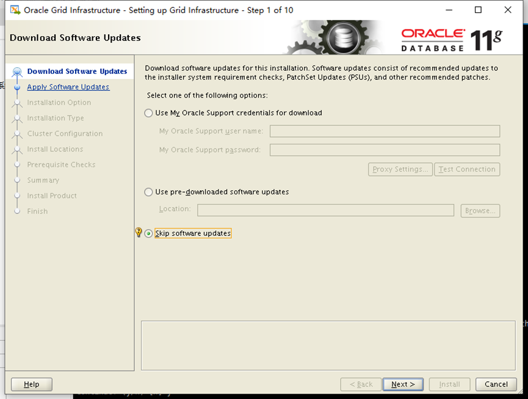Select Cluster Configuration step in sidebar

[x=65, y=133]
